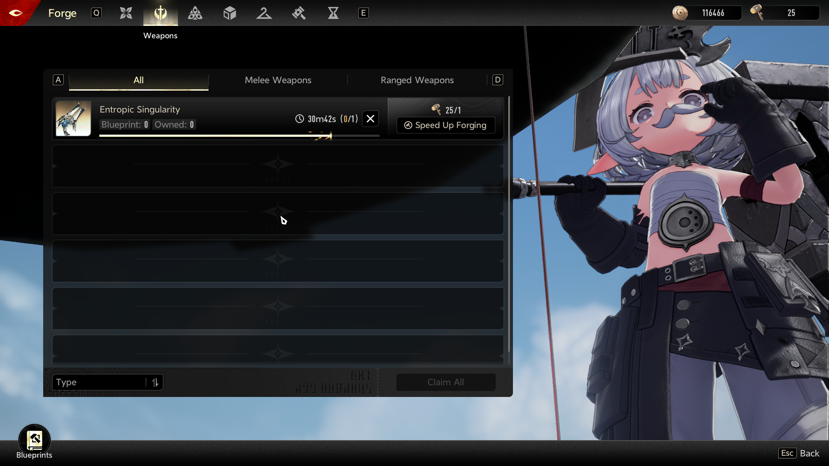Toggle sort order arrows next to Type

coord(155,382)
